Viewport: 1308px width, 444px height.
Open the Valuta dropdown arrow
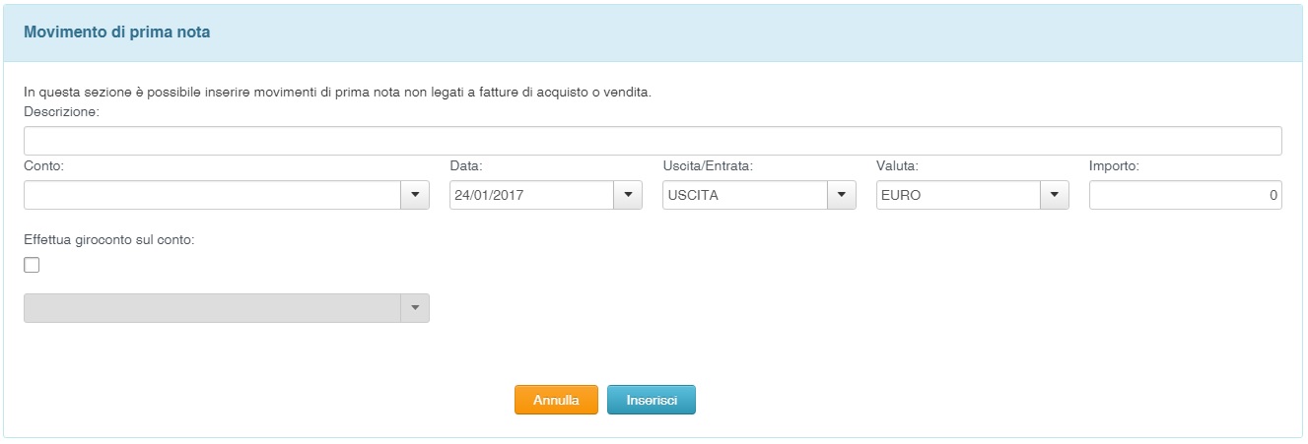1055,195
